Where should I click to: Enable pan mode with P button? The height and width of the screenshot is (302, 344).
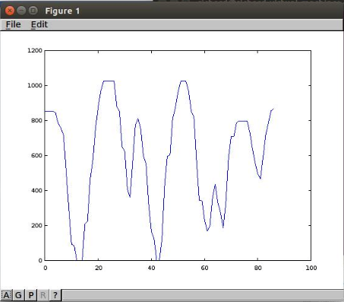(x=31, y=295)
